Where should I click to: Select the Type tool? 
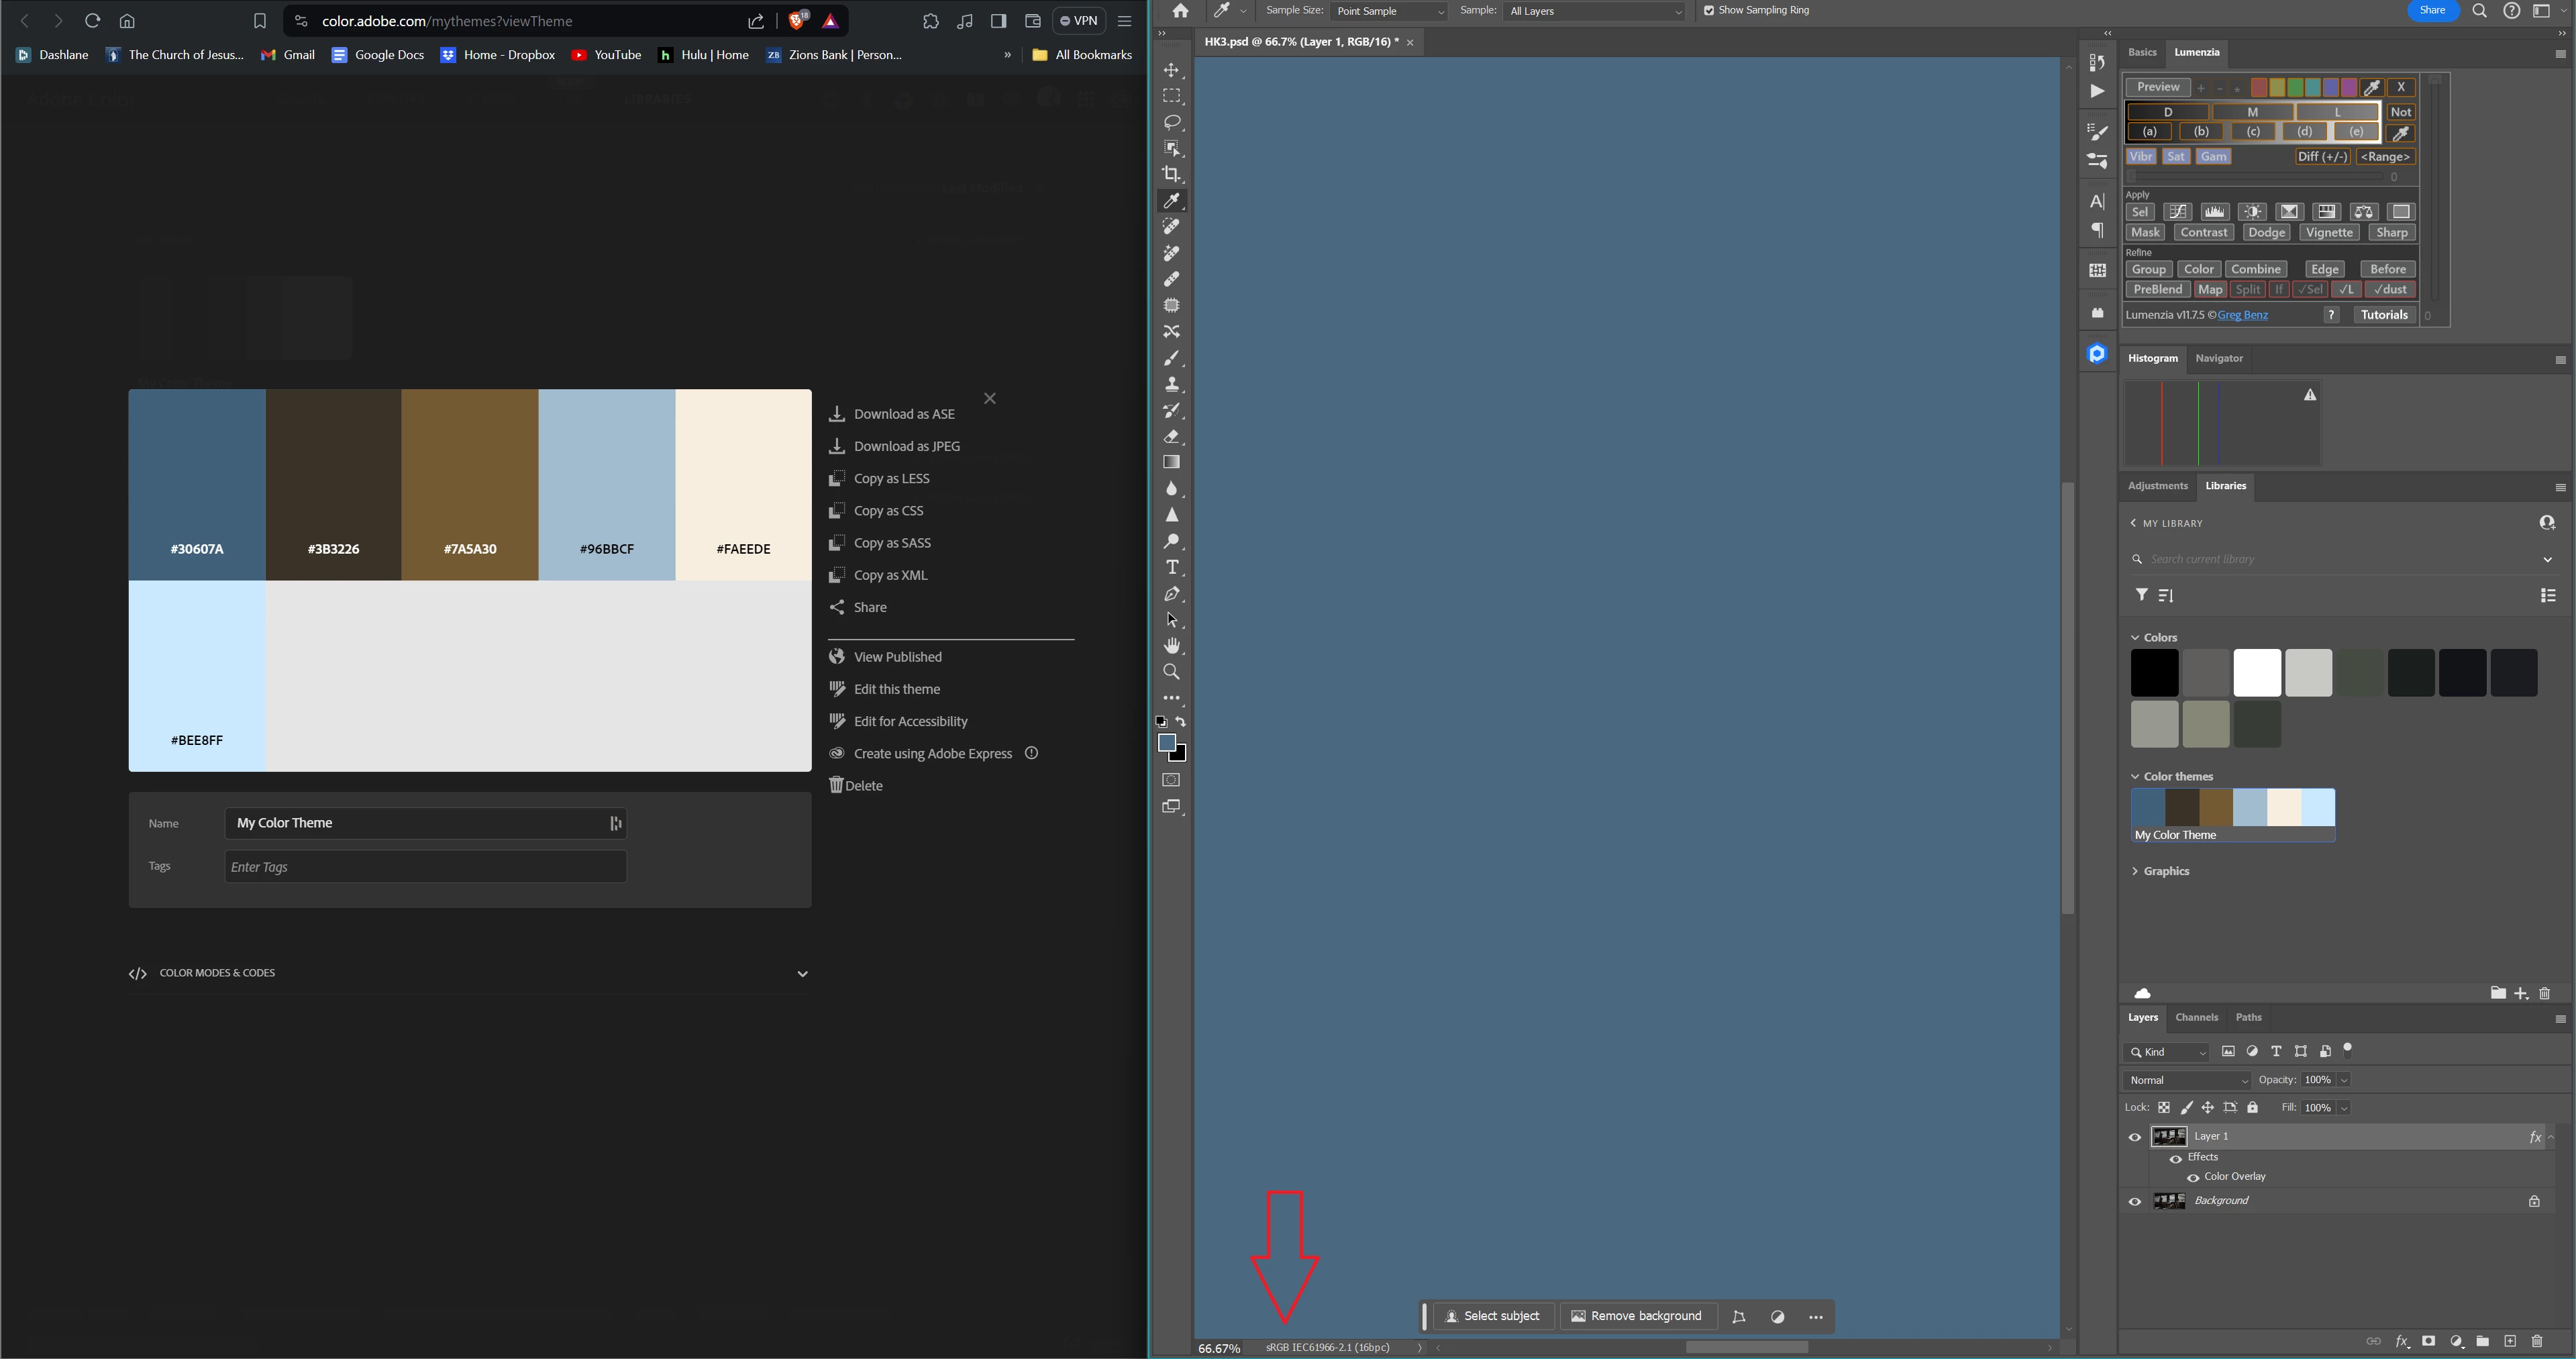1171,568
